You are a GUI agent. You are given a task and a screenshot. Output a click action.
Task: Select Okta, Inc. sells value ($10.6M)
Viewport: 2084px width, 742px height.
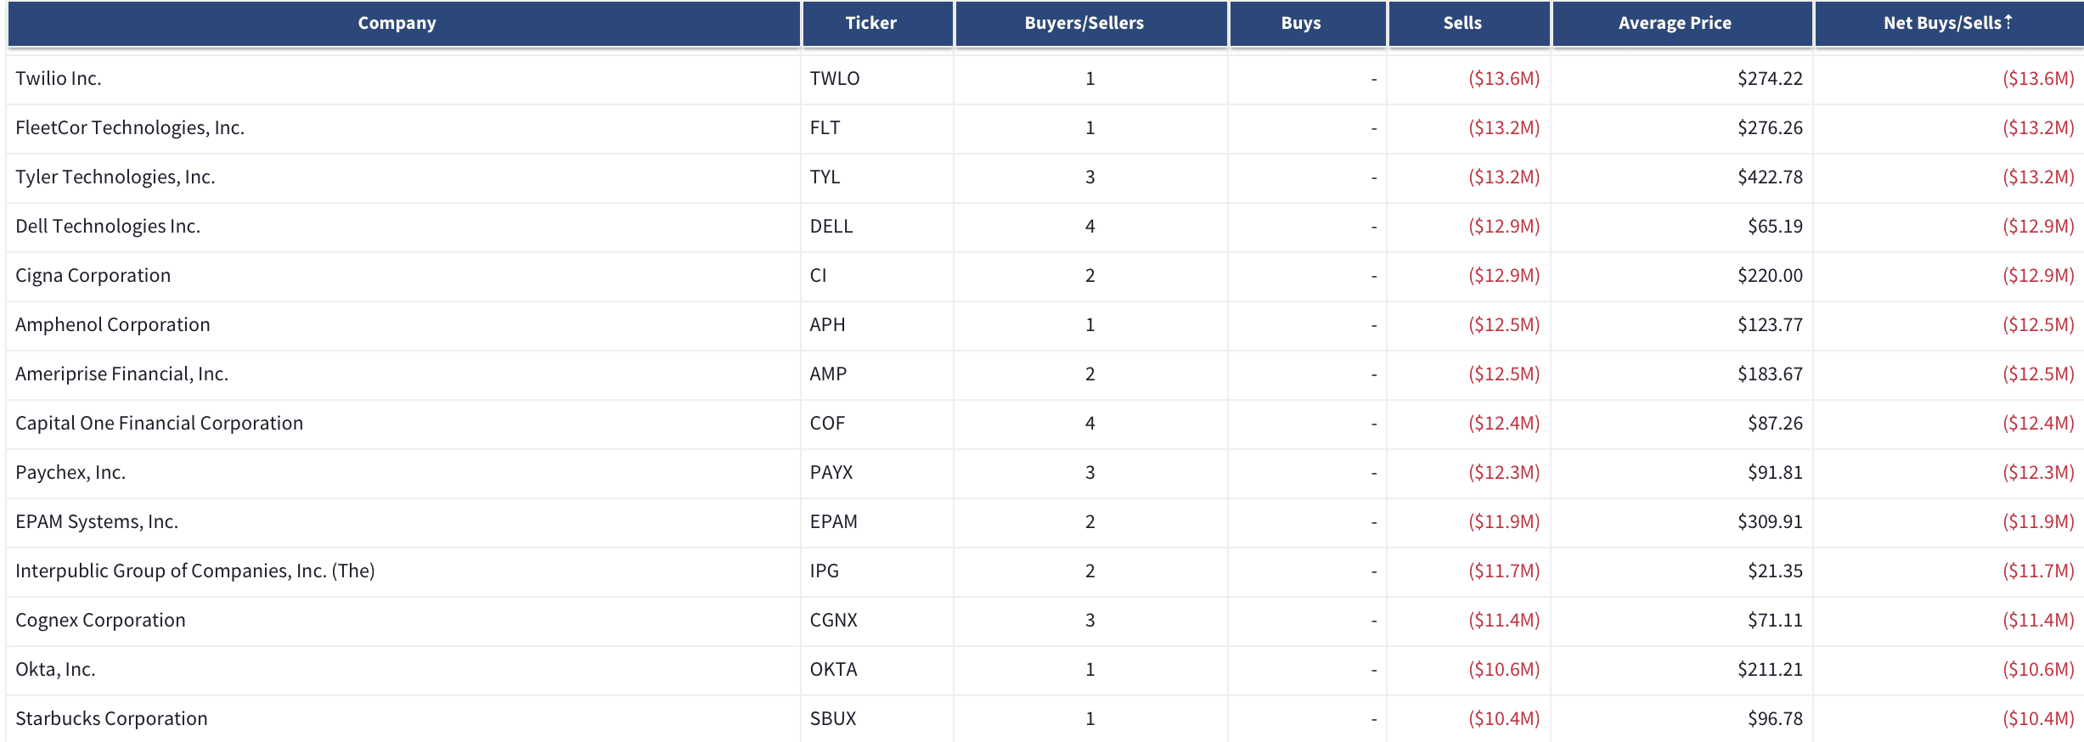pos(1504,670)
